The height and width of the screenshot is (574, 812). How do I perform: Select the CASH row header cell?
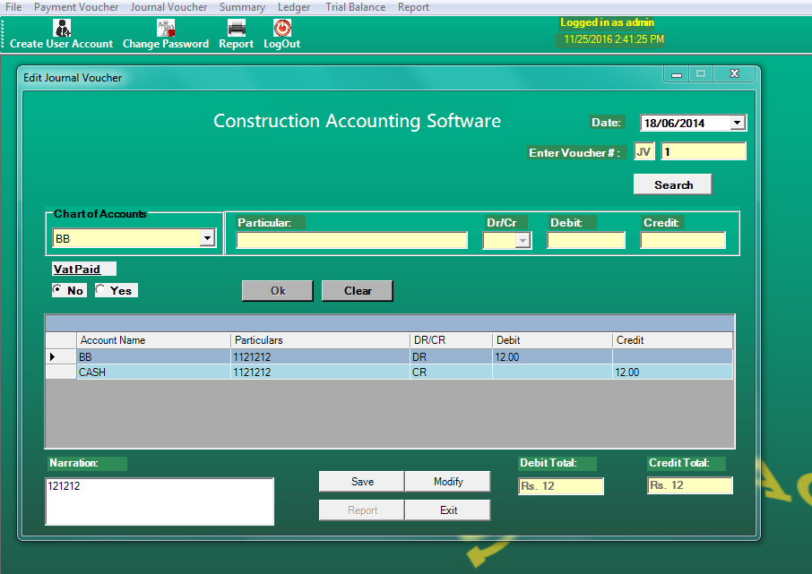click(61, 373)
